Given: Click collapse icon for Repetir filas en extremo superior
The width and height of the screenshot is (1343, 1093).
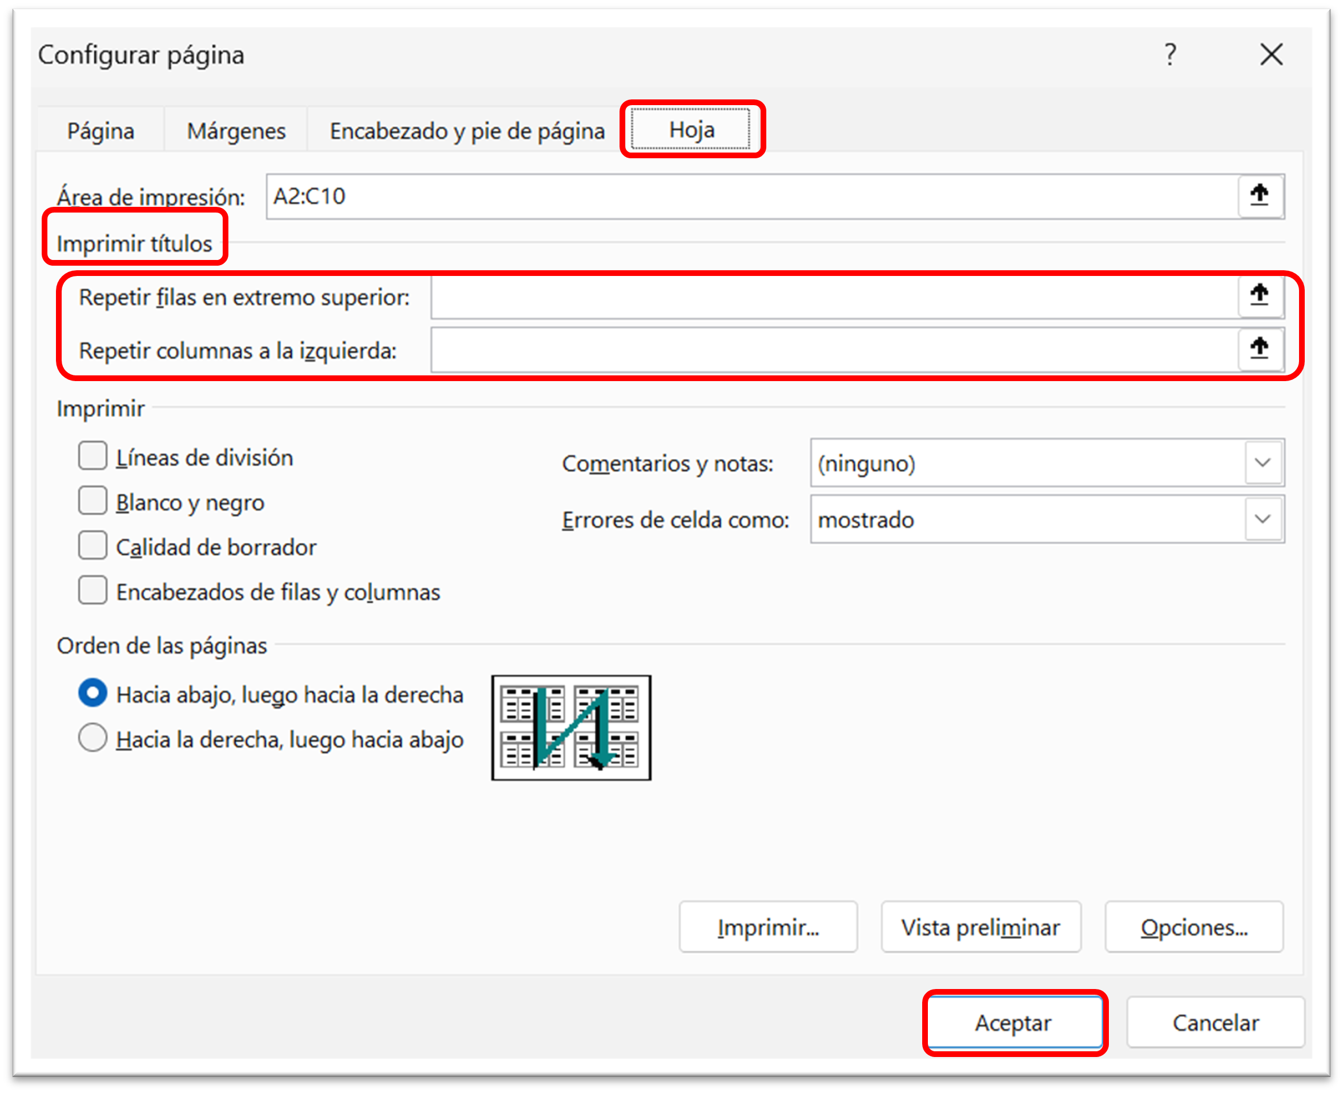Looking at the screenshot, I should (x=1259, y=296).
